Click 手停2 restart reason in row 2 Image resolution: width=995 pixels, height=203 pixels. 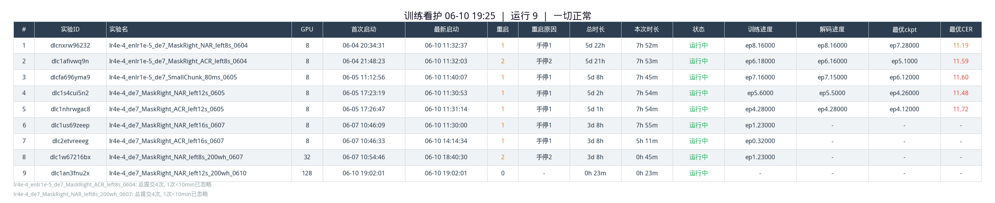click(x=544, y=61)
